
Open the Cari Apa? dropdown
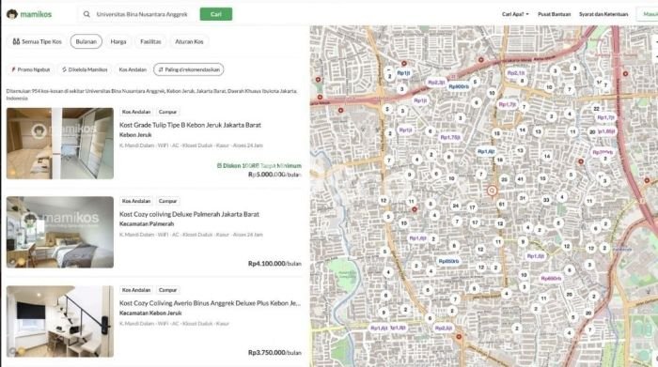point(515,14)
